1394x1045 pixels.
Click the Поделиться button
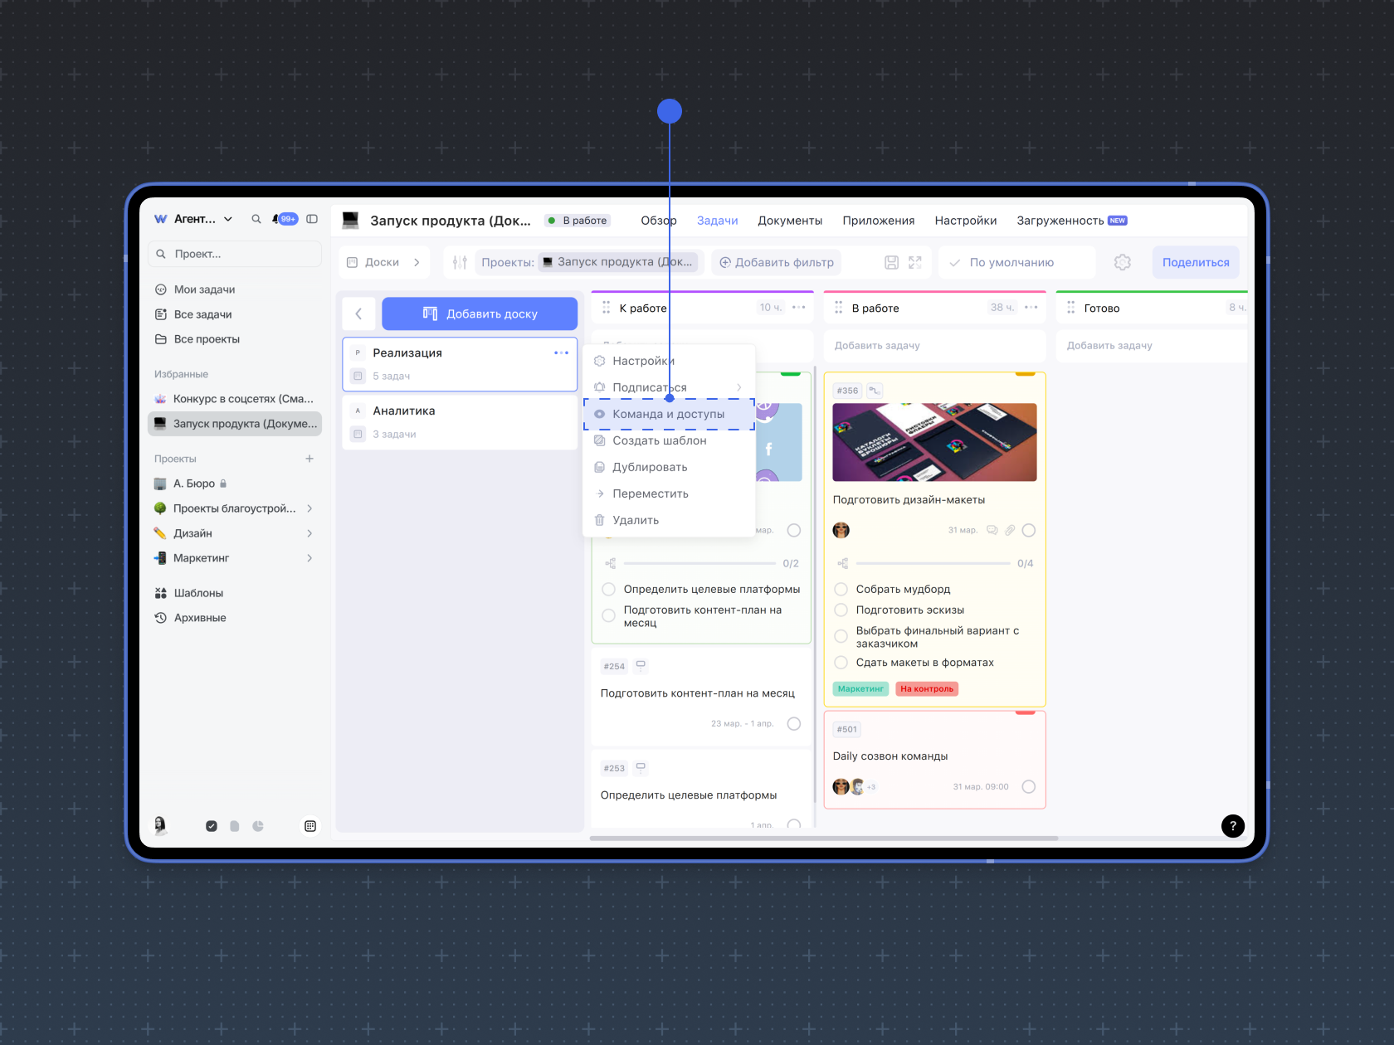click(1195, 262)
